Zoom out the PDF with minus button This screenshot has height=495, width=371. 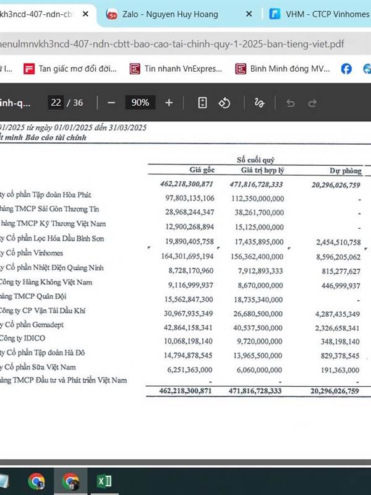click(x=111, y=103)
